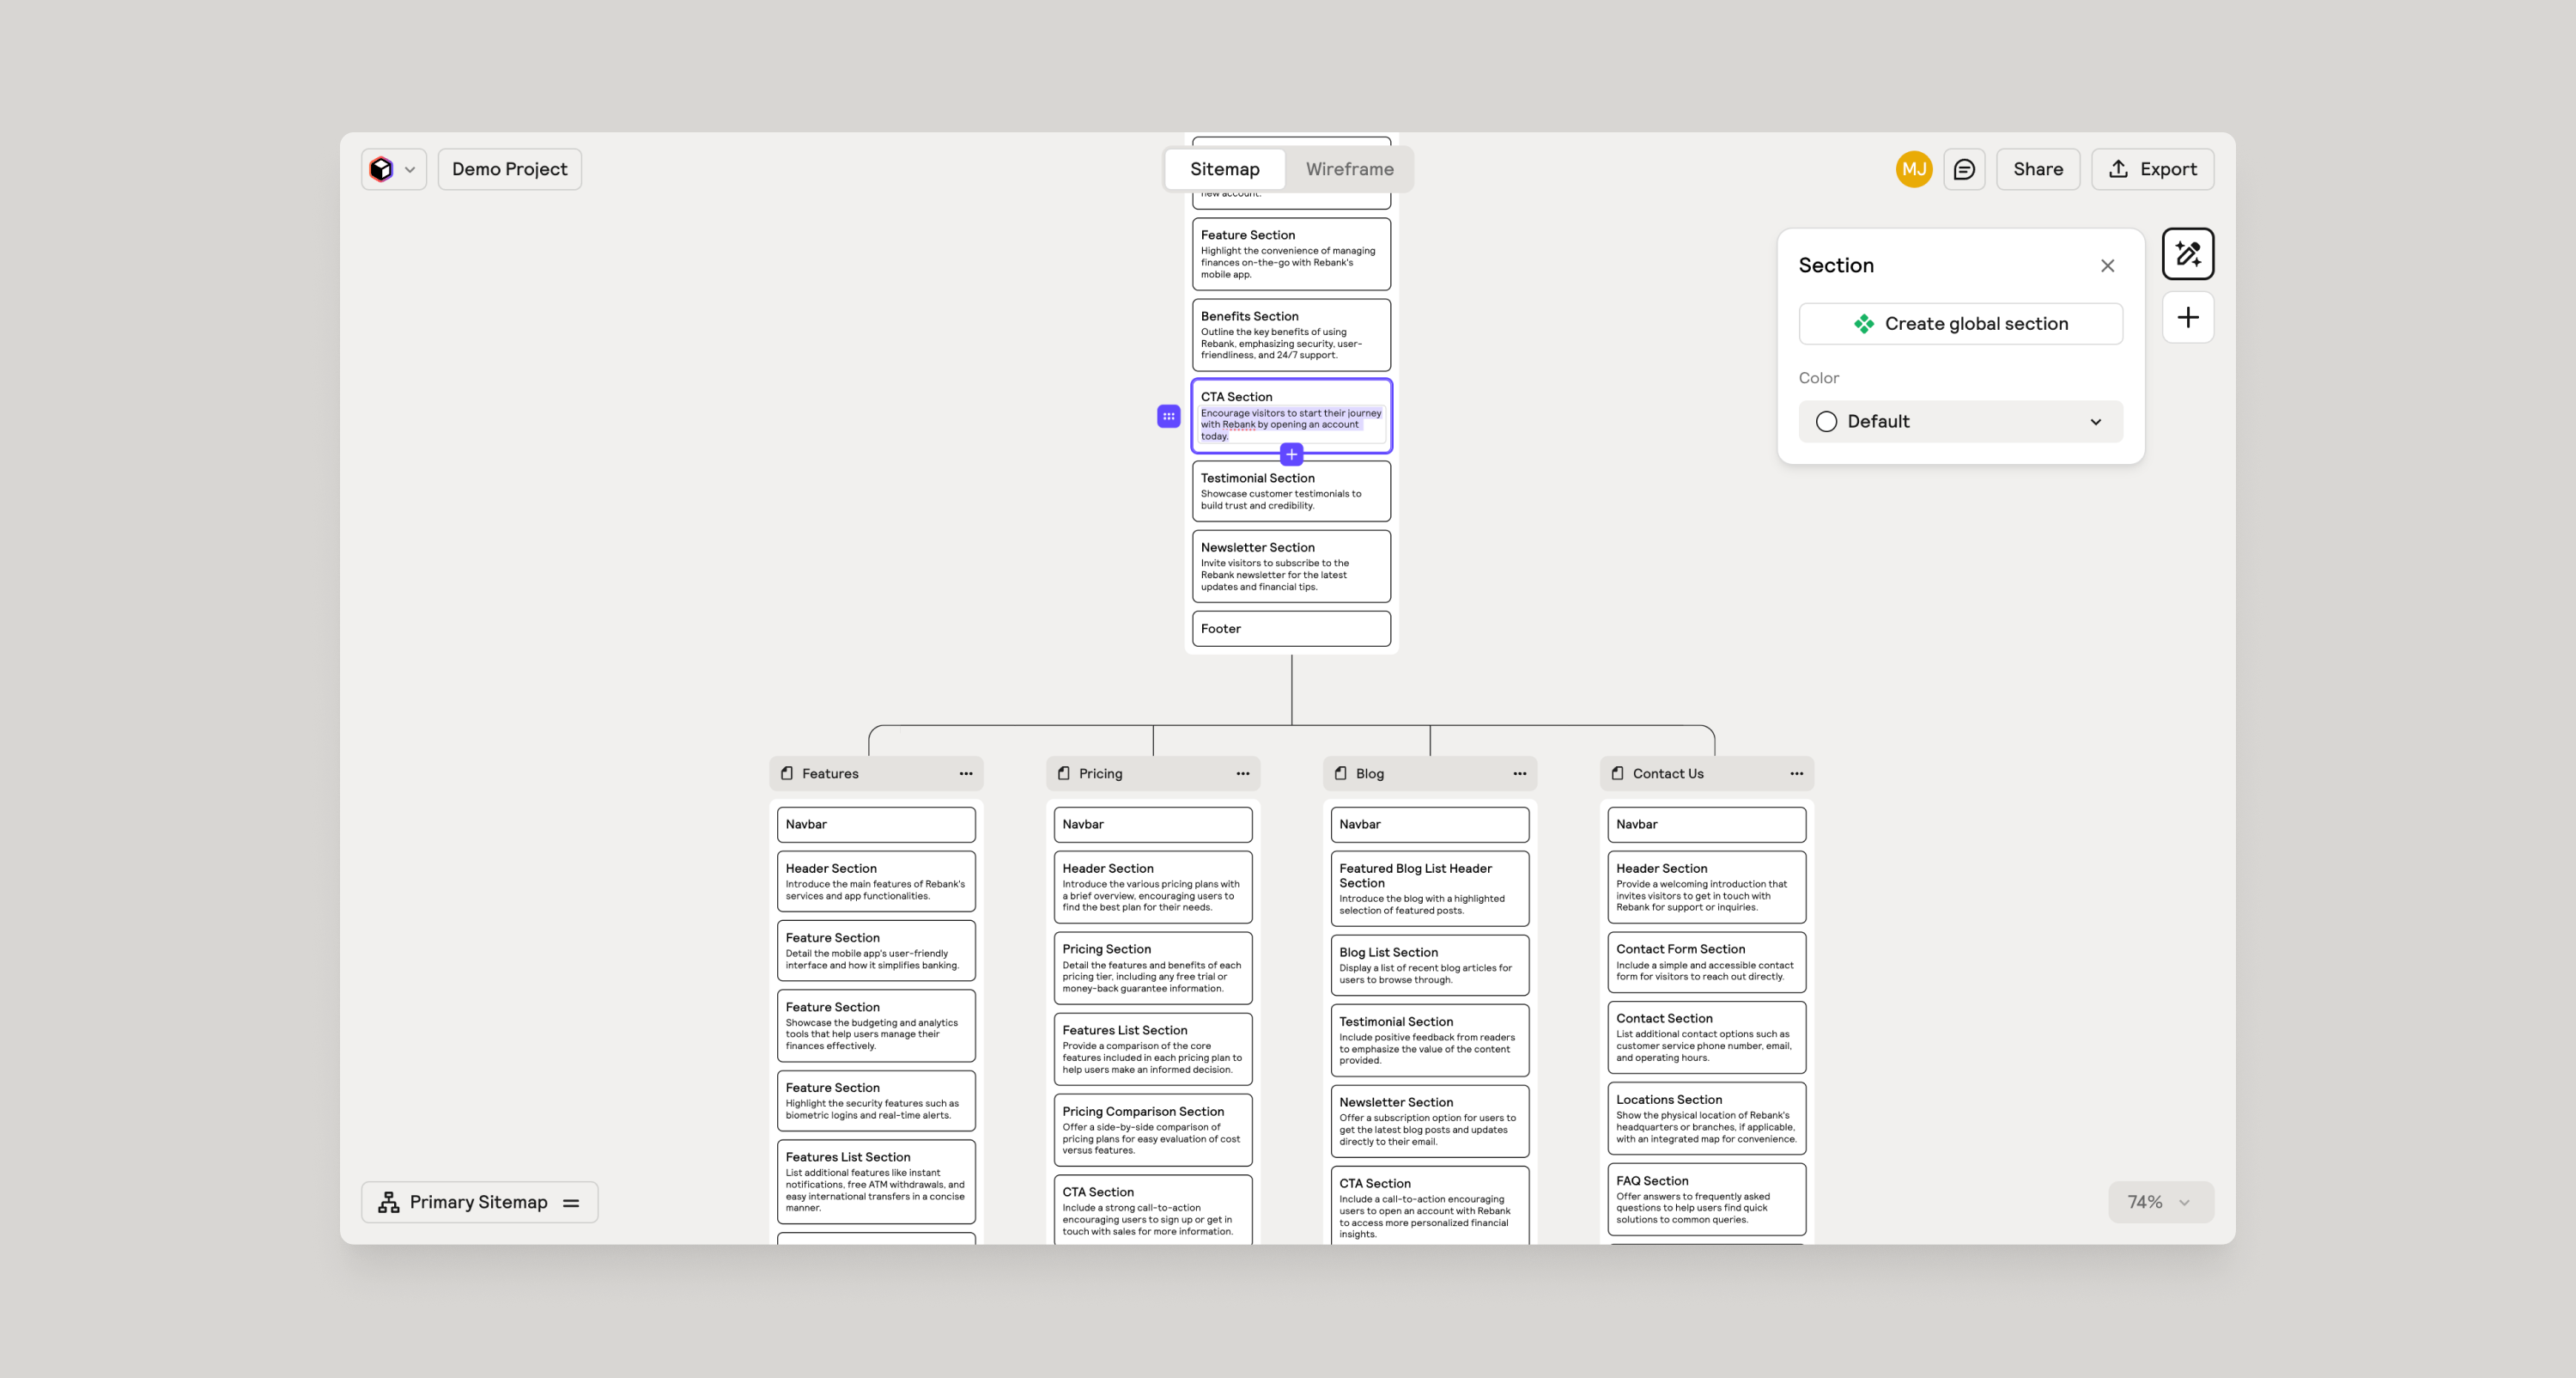Select the Pricing Comparison Section card

[1153, 1130]
